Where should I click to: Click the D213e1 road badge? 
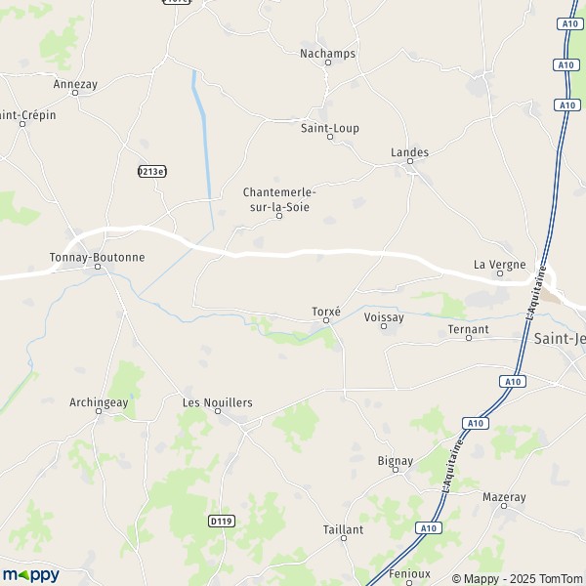click(x=152, y=171)
